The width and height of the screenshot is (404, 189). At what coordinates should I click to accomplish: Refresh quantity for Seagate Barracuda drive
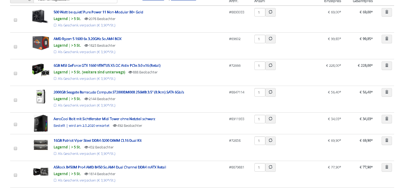pyautogui.click(x=270, y=92)
